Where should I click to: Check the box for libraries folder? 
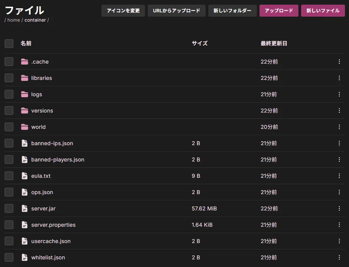point(9,78)
